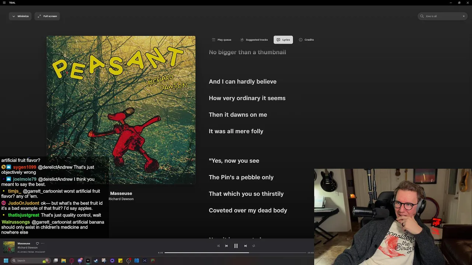The width and height of the screenshot is (472, 265).
Task: Go back to previous track
Action: click(226, 246)
